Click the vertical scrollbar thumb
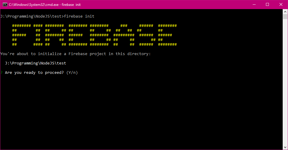The height and width of the screenshot is (150, 288). pyautogui.click(x=285, y=16)
